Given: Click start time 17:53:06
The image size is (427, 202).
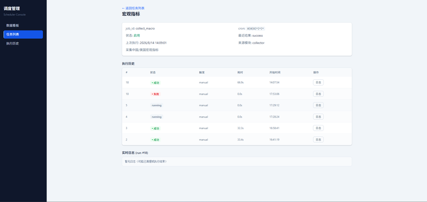Looking at the screenshot, I should tap(274, 94).
